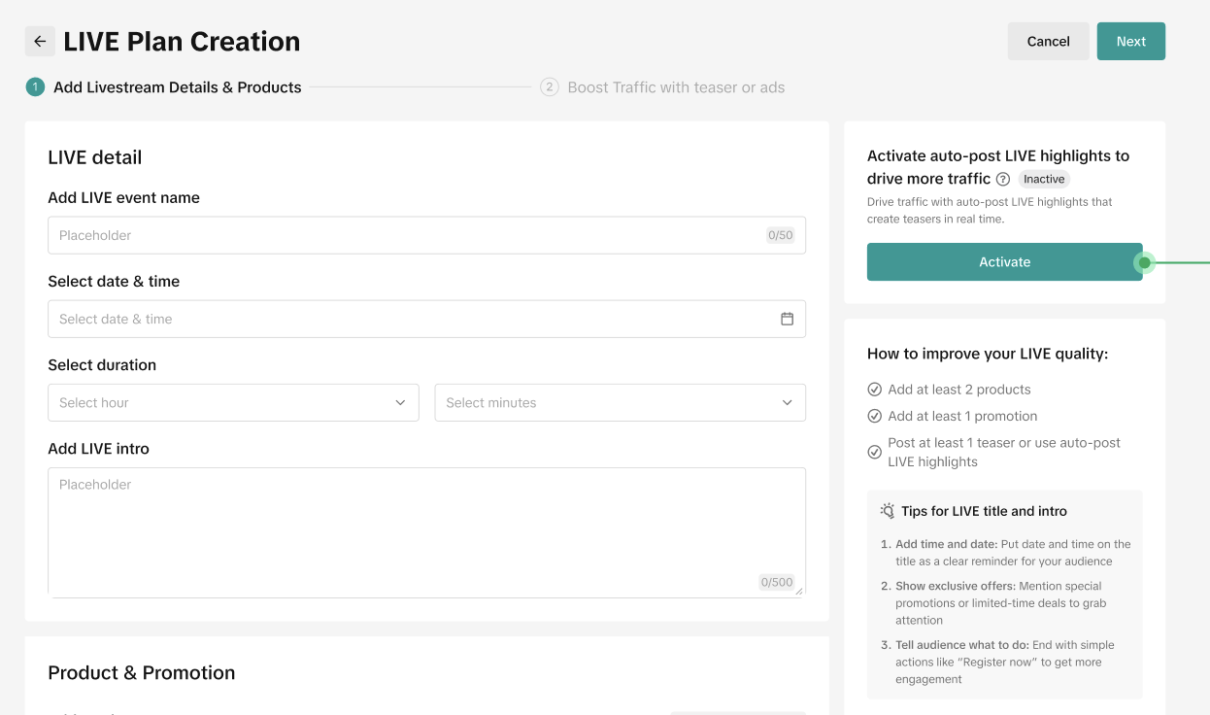Click the Inactive status badge
This screenshot has width=1210, height=715.
pyautogui.click(x=1044, y=179)
